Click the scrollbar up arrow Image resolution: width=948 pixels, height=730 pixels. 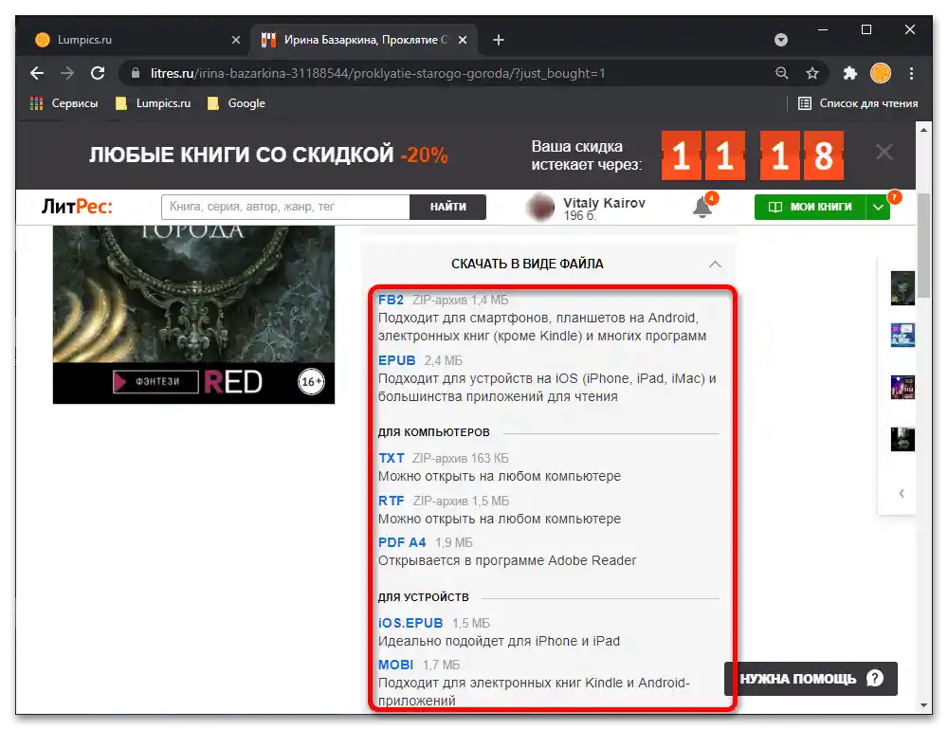point(923,130)
